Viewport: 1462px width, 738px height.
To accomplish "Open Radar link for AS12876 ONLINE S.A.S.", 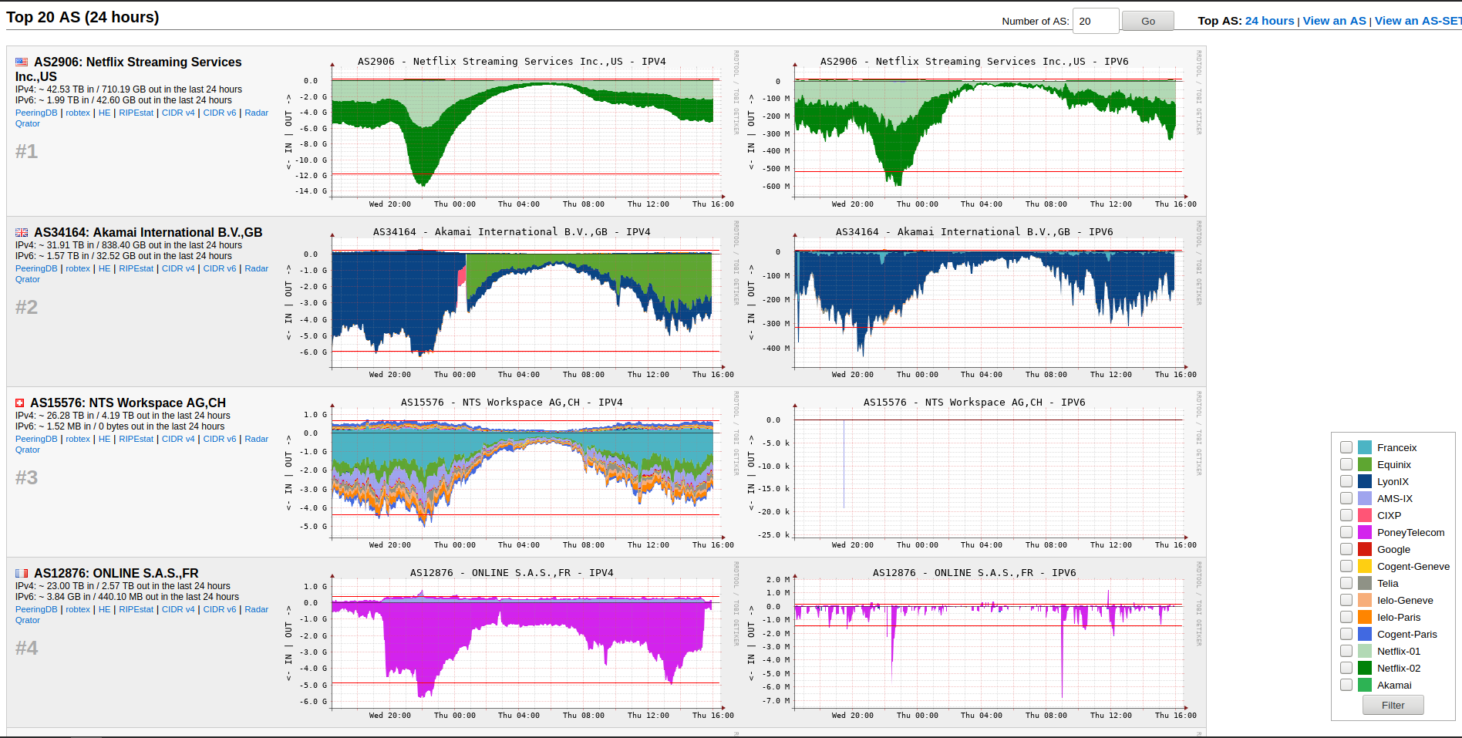I will pos(256,609).
